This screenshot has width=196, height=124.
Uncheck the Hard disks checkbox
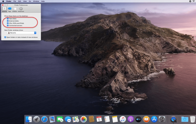pos(8,18)
